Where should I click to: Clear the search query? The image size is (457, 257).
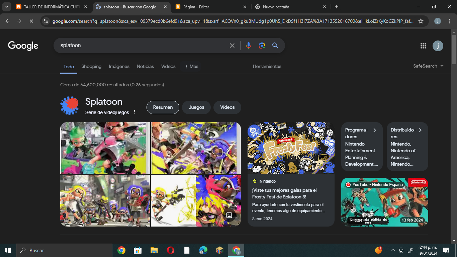[x=232, y=46]
